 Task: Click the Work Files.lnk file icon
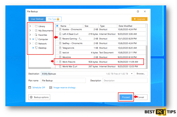[60, 62]
